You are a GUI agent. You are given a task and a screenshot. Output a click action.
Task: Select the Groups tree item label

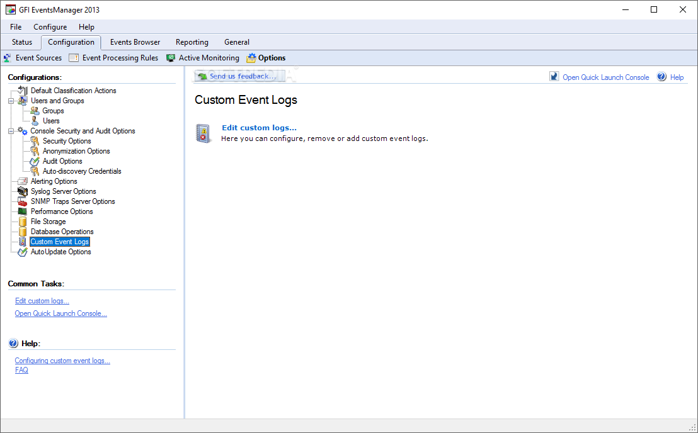coord(53,111)
